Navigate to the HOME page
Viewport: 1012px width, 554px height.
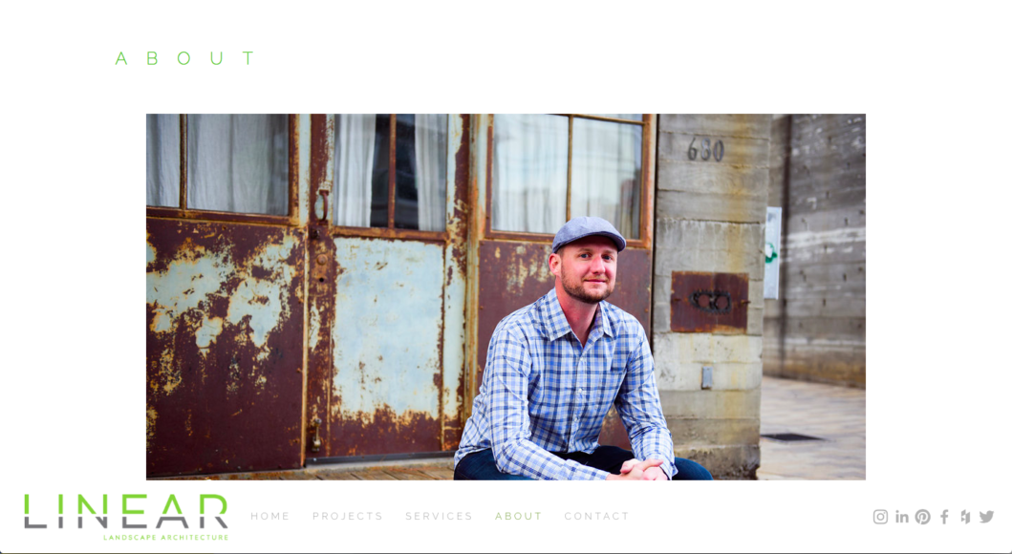pyautogui.click(x=269, y=516)
